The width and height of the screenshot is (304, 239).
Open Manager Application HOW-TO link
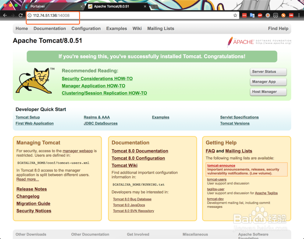click(x=93, y=86)
